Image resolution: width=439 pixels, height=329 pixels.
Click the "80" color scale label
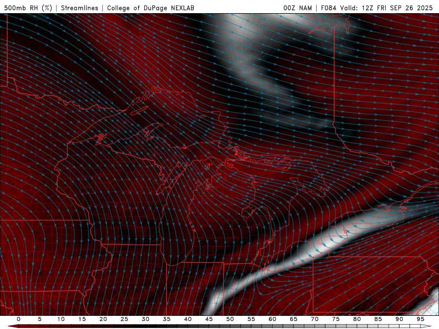(x=357, y=319)
